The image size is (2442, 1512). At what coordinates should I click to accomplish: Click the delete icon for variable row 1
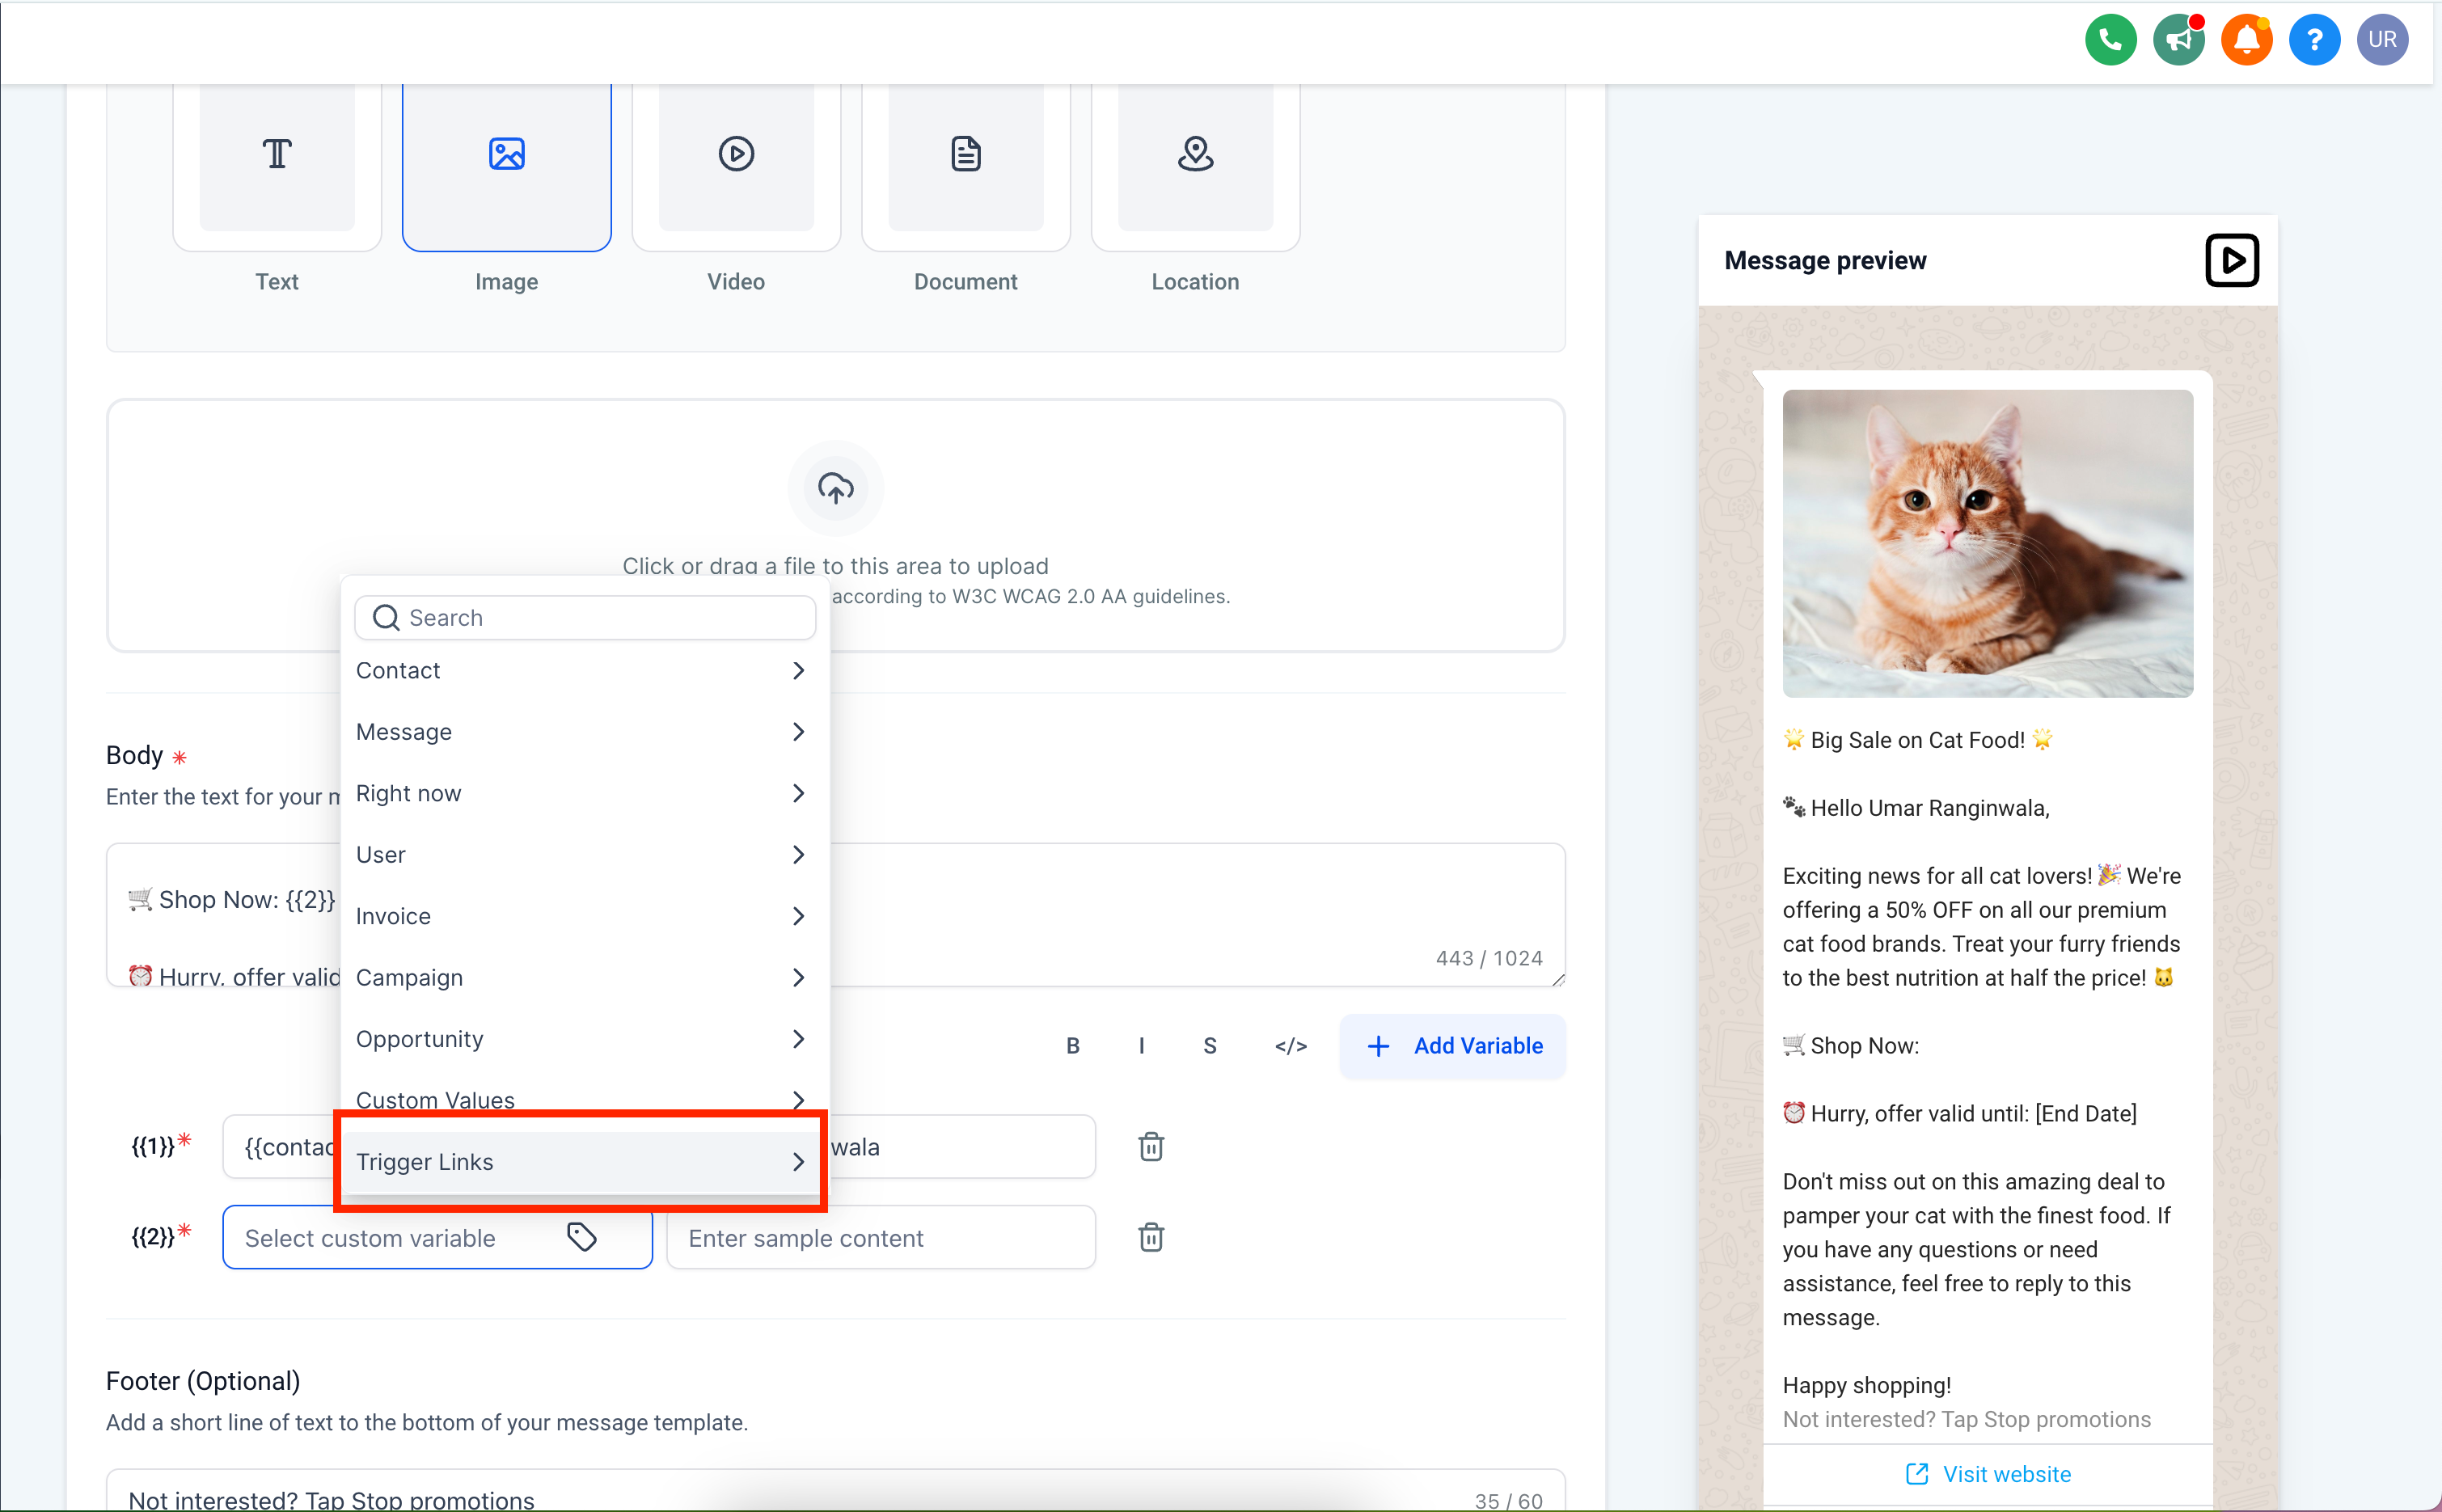point(1150,1147)
